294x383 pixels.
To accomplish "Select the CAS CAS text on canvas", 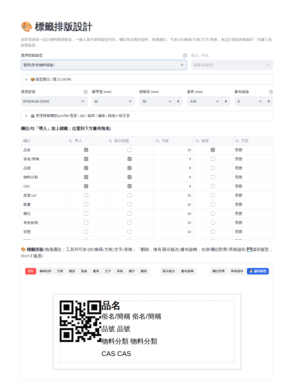I will click(116, 354).
